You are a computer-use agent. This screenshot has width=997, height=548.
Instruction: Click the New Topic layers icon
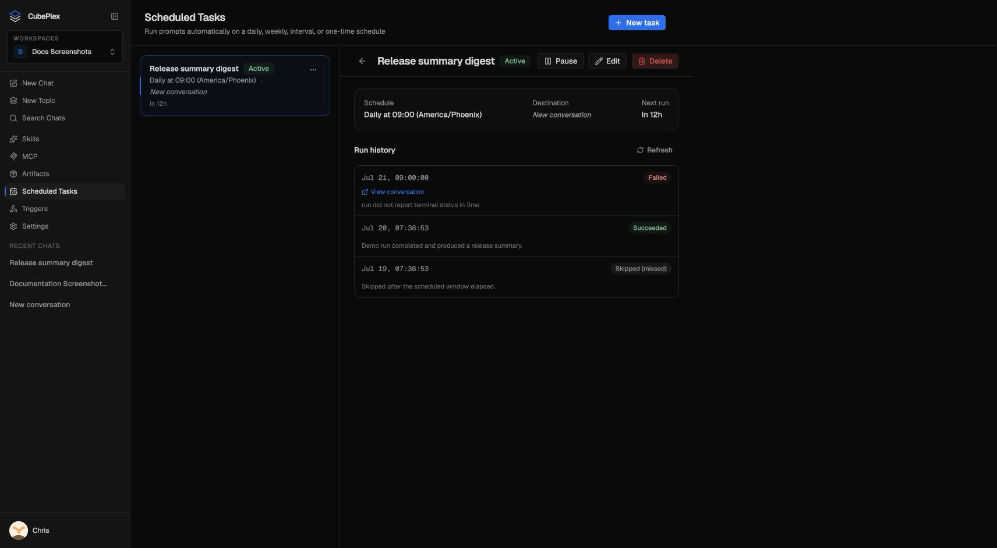(x=13, y=101)
